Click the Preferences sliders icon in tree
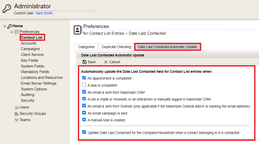Screen dimensions: 259x144 (x=16, y=32)
